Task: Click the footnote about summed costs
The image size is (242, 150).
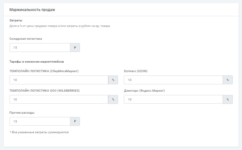Action: (x=39, y=132)
